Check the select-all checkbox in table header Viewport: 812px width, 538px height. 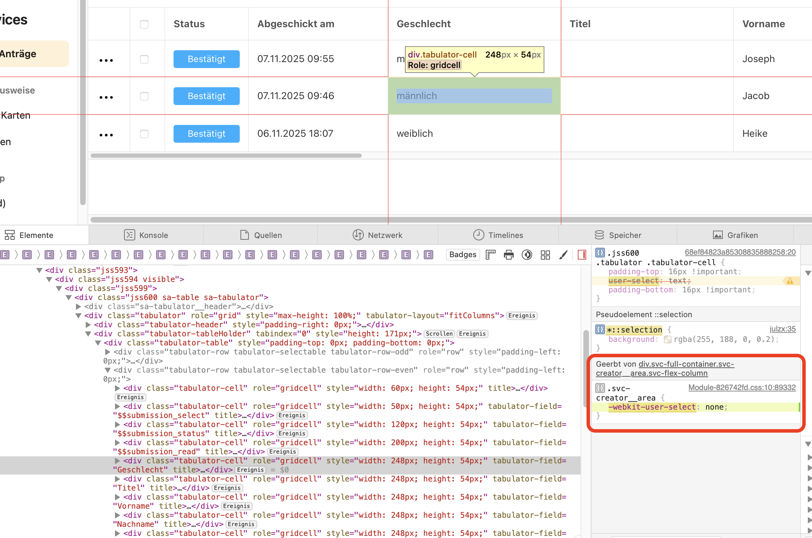pos(144,24)
